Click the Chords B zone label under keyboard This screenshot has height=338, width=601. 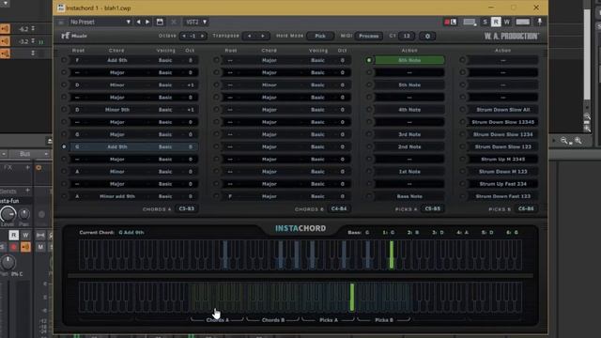pyautogui.click(x=273, y=320)
